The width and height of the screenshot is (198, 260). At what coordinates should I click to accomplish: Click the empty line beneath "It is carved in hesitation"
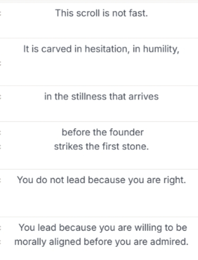101,63
